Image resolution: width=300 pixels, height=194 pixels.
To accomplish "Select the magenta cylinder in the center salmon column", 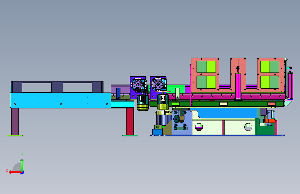I will pyautogui.click(x=238, y=86).
